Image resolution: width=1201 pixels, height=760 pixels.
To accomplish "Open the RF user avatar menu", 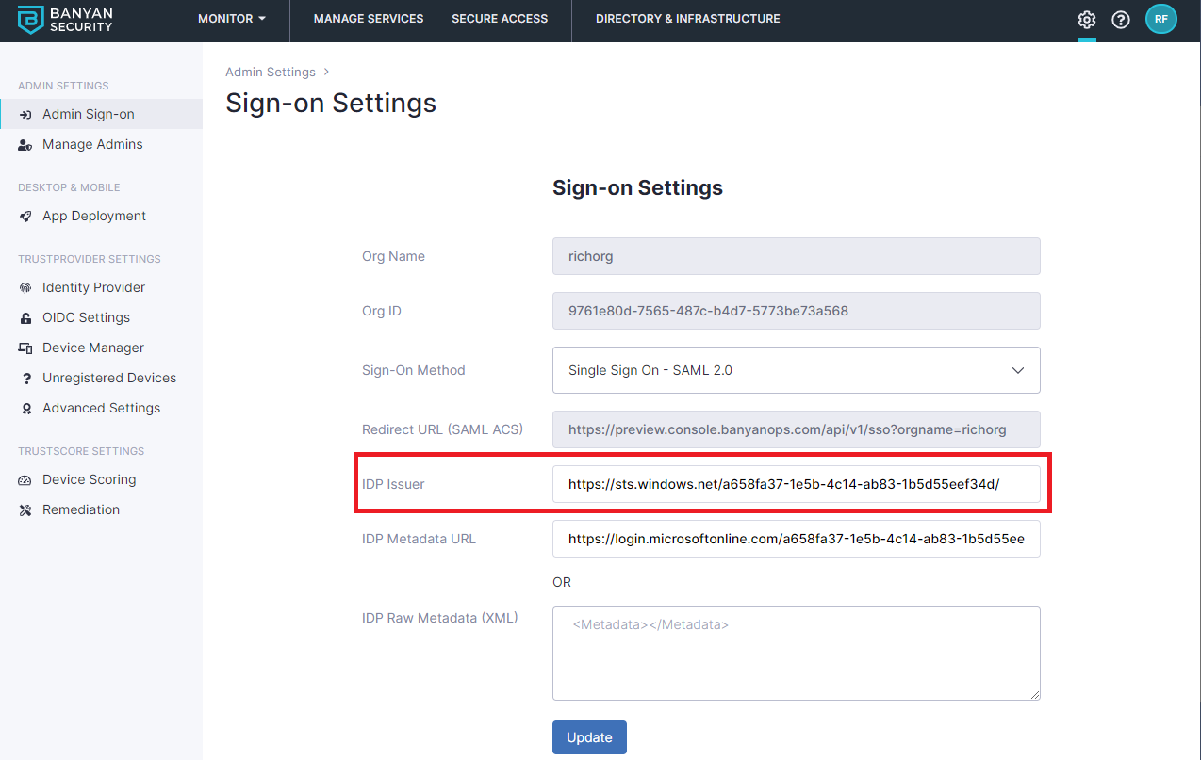I will [x=1160, y=19].
